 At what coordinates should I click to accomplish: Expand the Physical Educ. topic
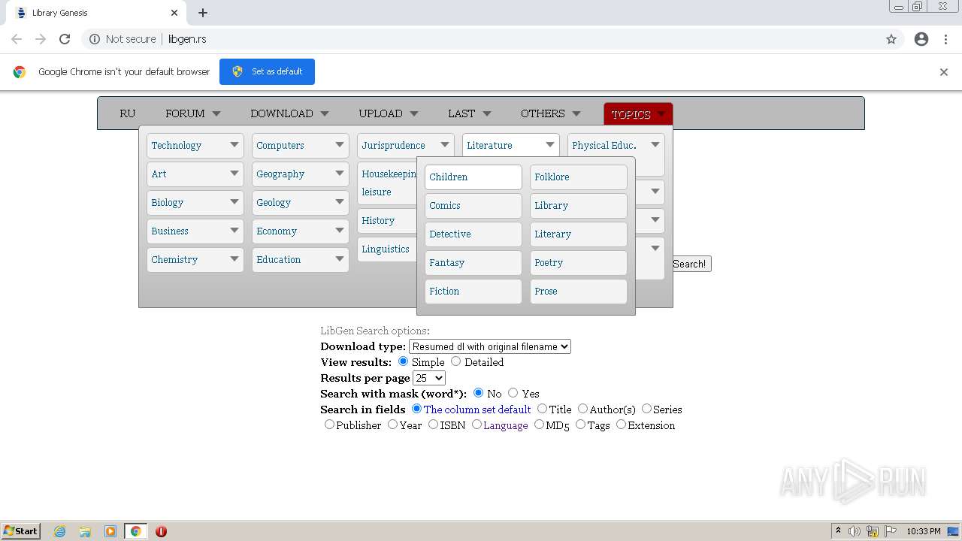click(616, 145)
